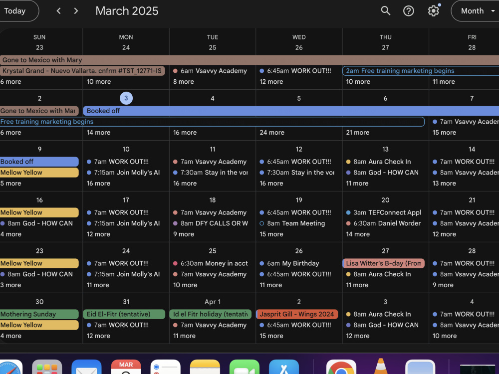Open Reminders from the dock
Image resolution: width=499 pixels, height=374 pixels.
166,368
